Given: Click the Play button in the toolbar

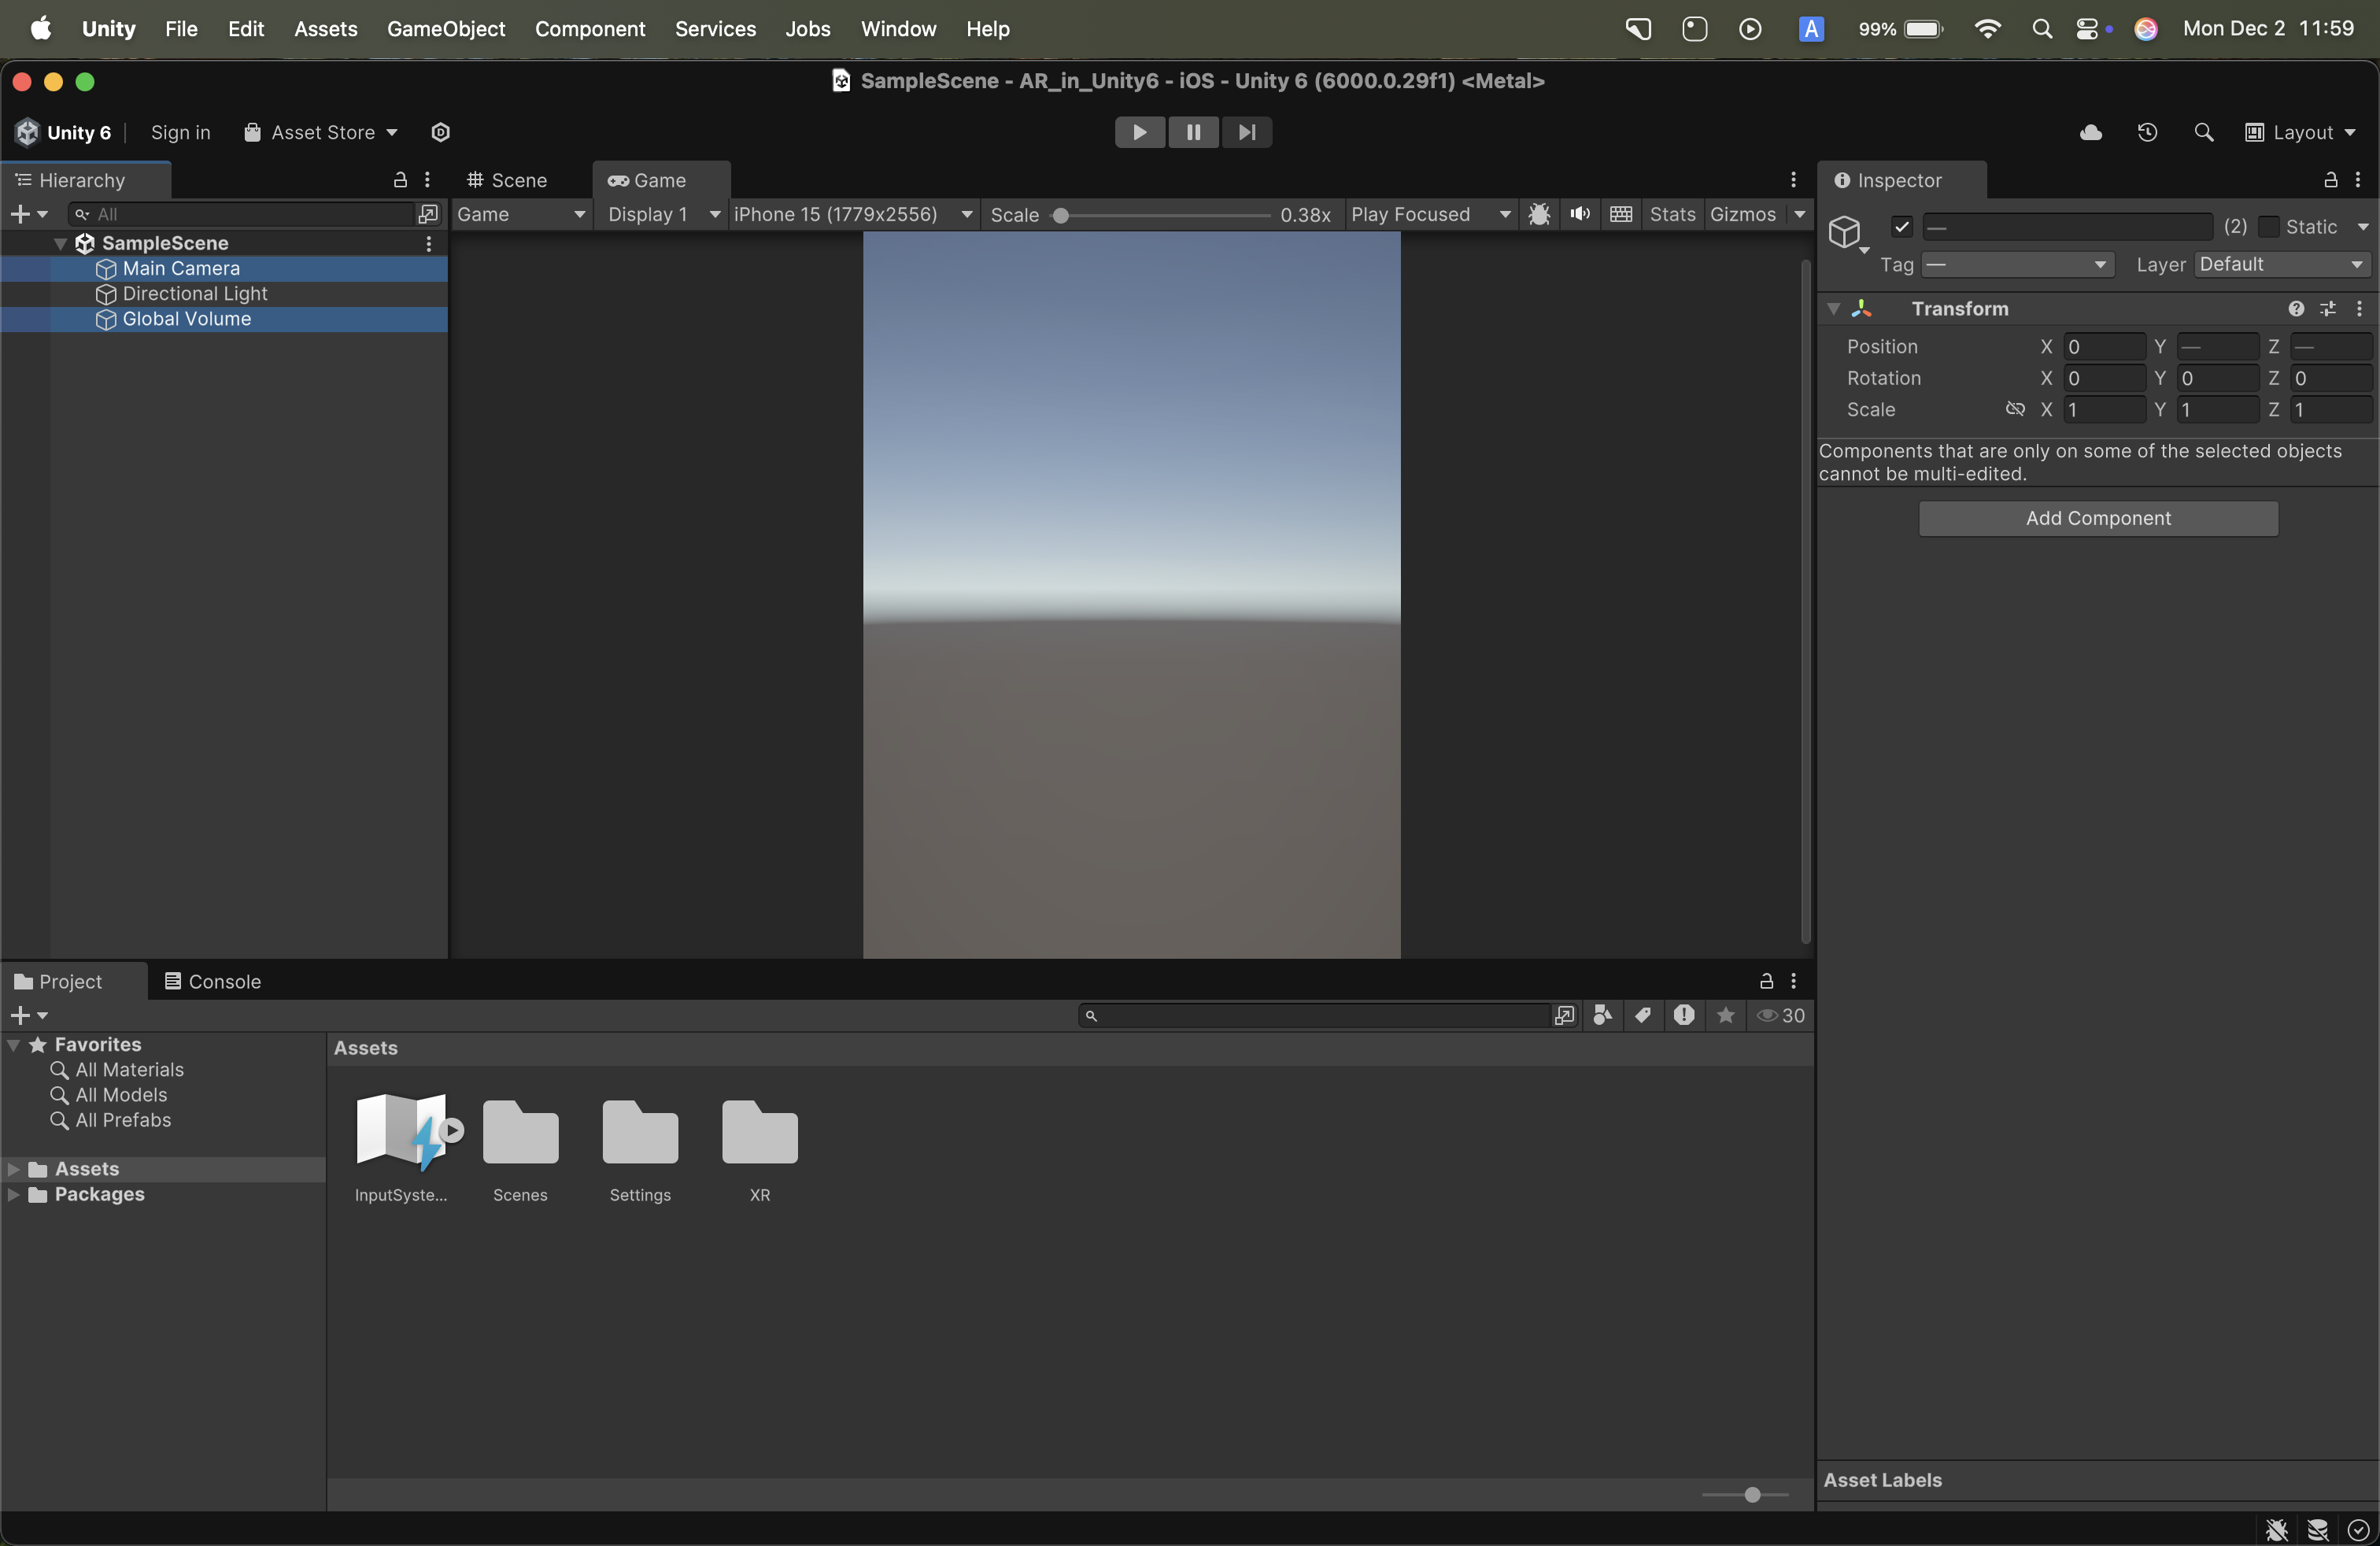Looking at the screenshot, I should [1139, 132].
